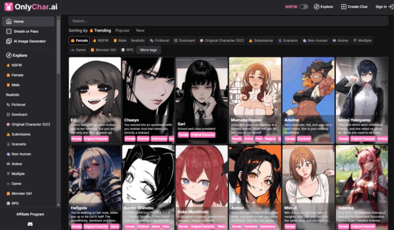The width and height of the screenshot is (394, 230).
Task: Click the Create Char plus icon
Action: pos(344,7)
